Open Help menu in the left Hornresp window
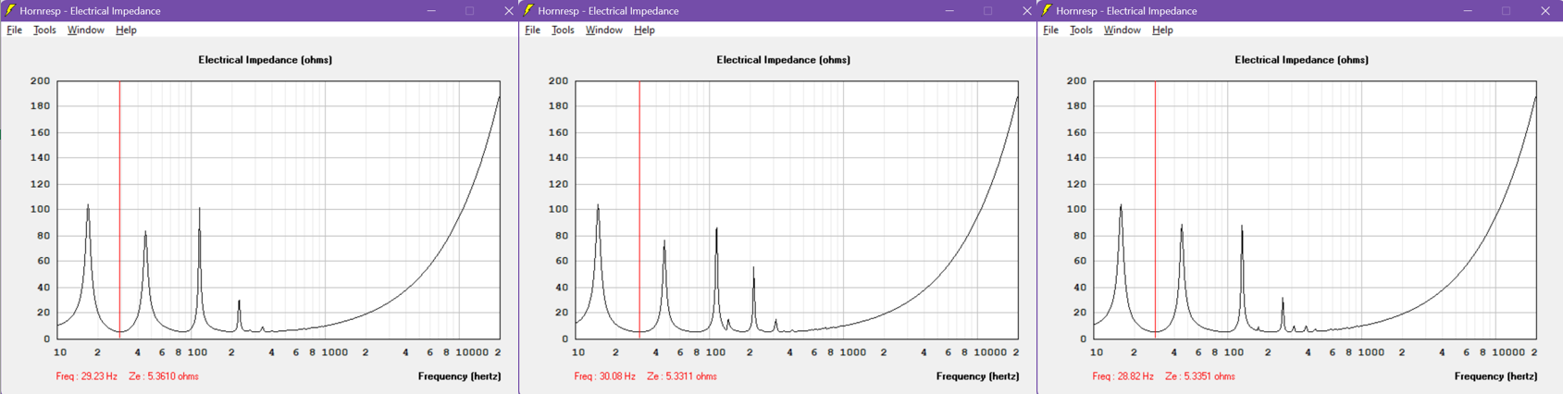 tap(126, 31)
